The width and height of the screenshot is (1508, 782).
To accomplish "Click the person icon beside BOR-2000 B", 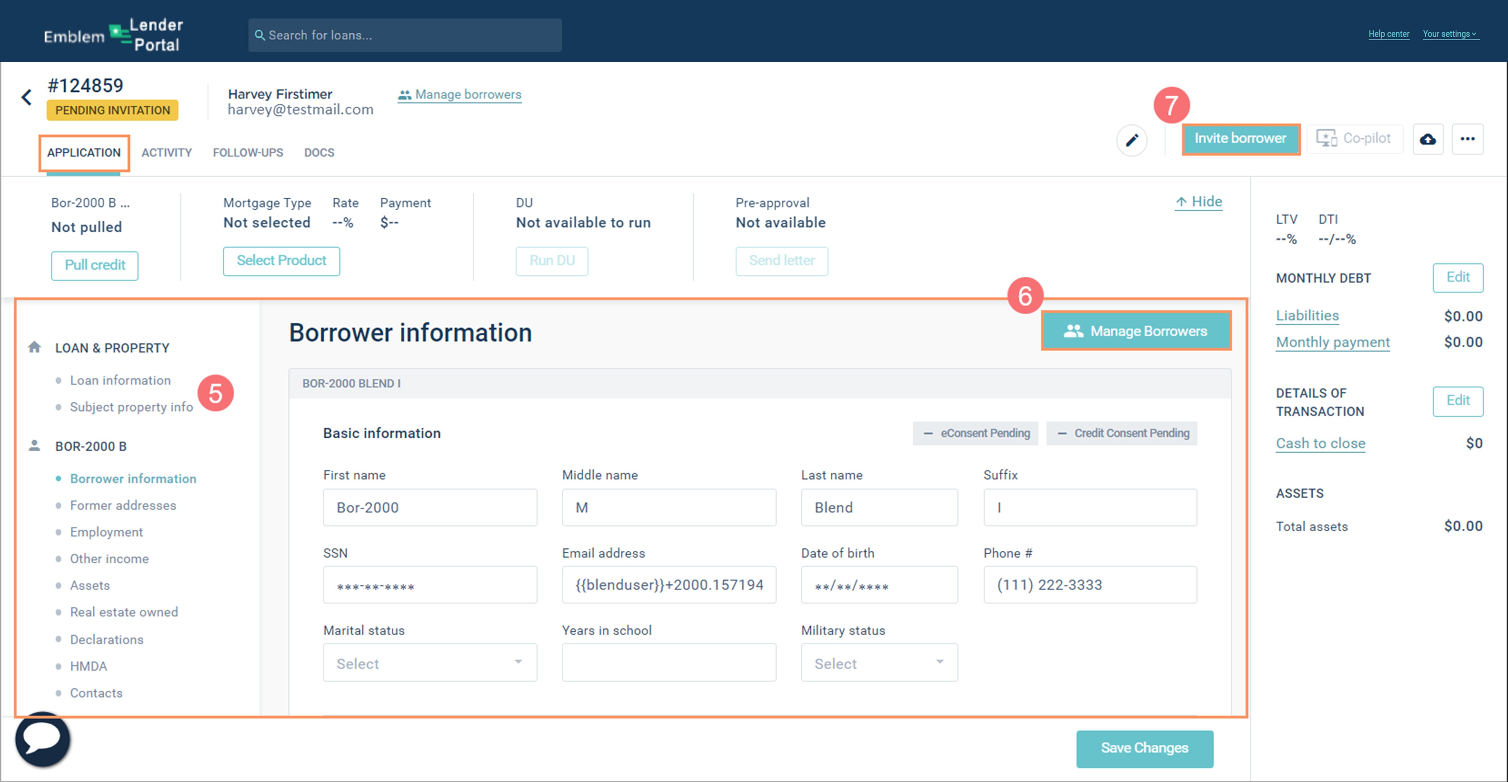I will (x=34, y=445).
